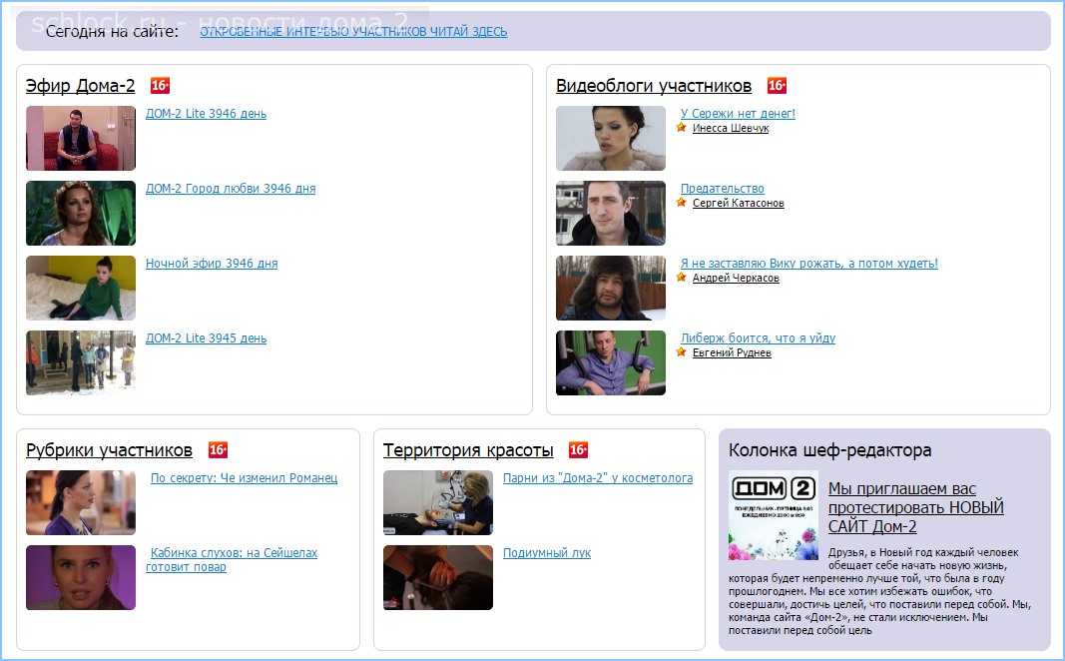
Task: Click the thumbnail for 'Либерж боится, что я уйду'
Action: [611, 362]
